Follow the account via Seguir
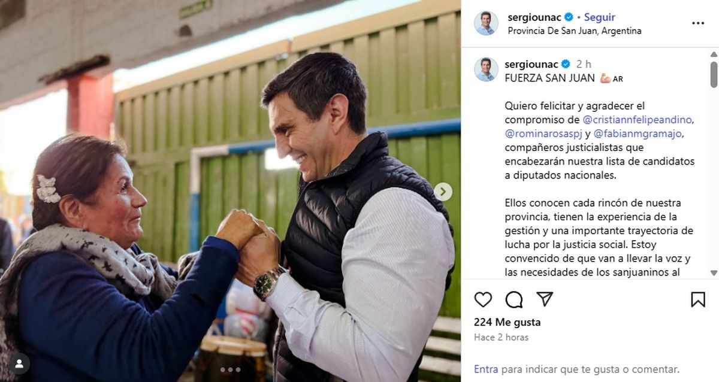The height and width of the screenshot is (382, 719). [x=599, y=17]
